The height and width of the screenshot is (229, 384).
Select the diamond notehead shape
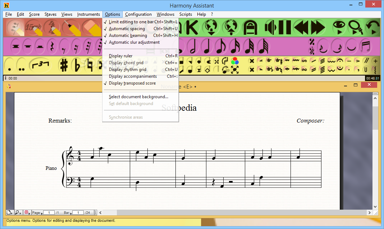point(207,70)
